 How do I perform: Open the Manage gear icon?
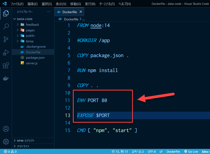point(6,142)
